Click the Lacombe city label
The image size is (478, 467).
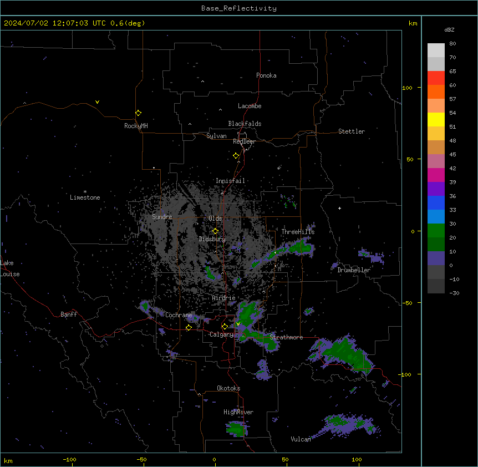[x=250, y=106]
